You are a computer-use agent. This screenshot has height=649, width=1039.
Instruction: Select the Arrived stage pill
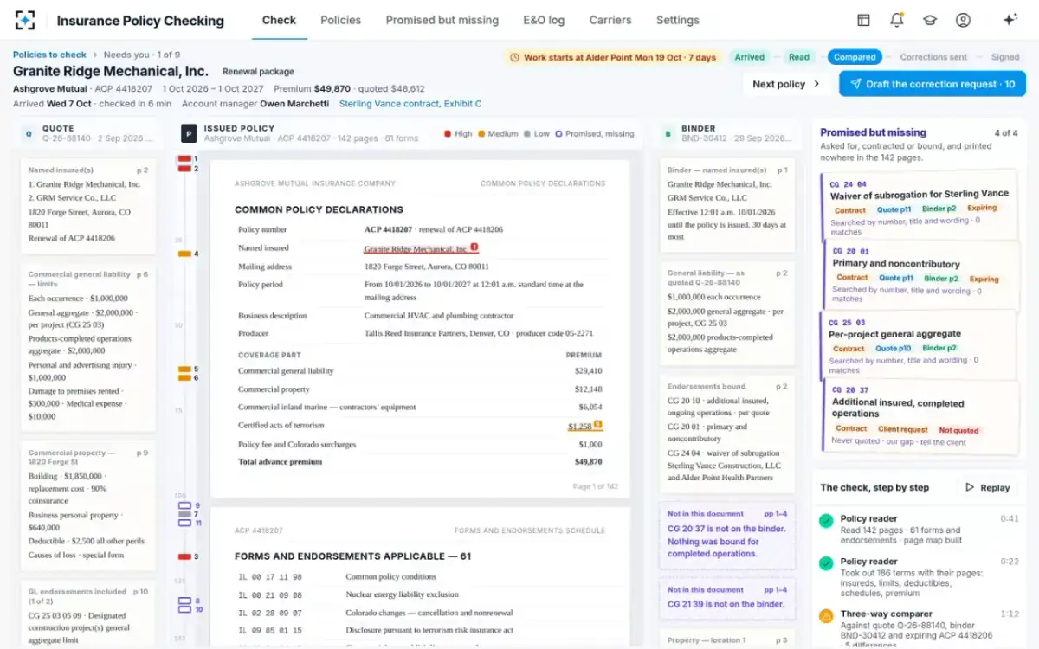(x=750, y=57)
